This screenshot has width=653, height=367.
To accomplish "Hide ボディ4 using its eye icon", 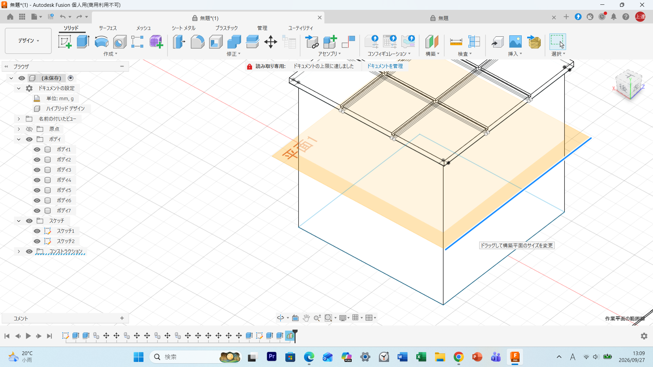I will 37,180.
